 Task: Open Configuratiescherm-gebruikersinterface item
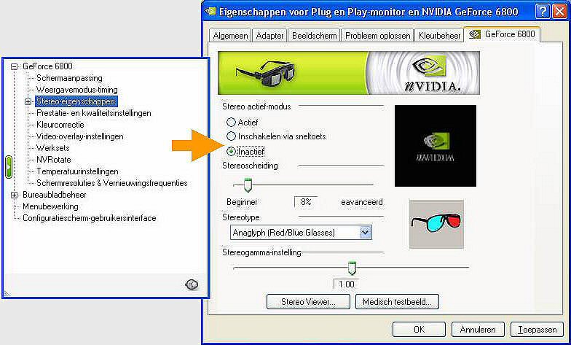click(89, 218)
